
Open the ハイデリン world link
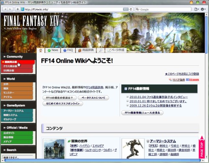click(85, 146)
